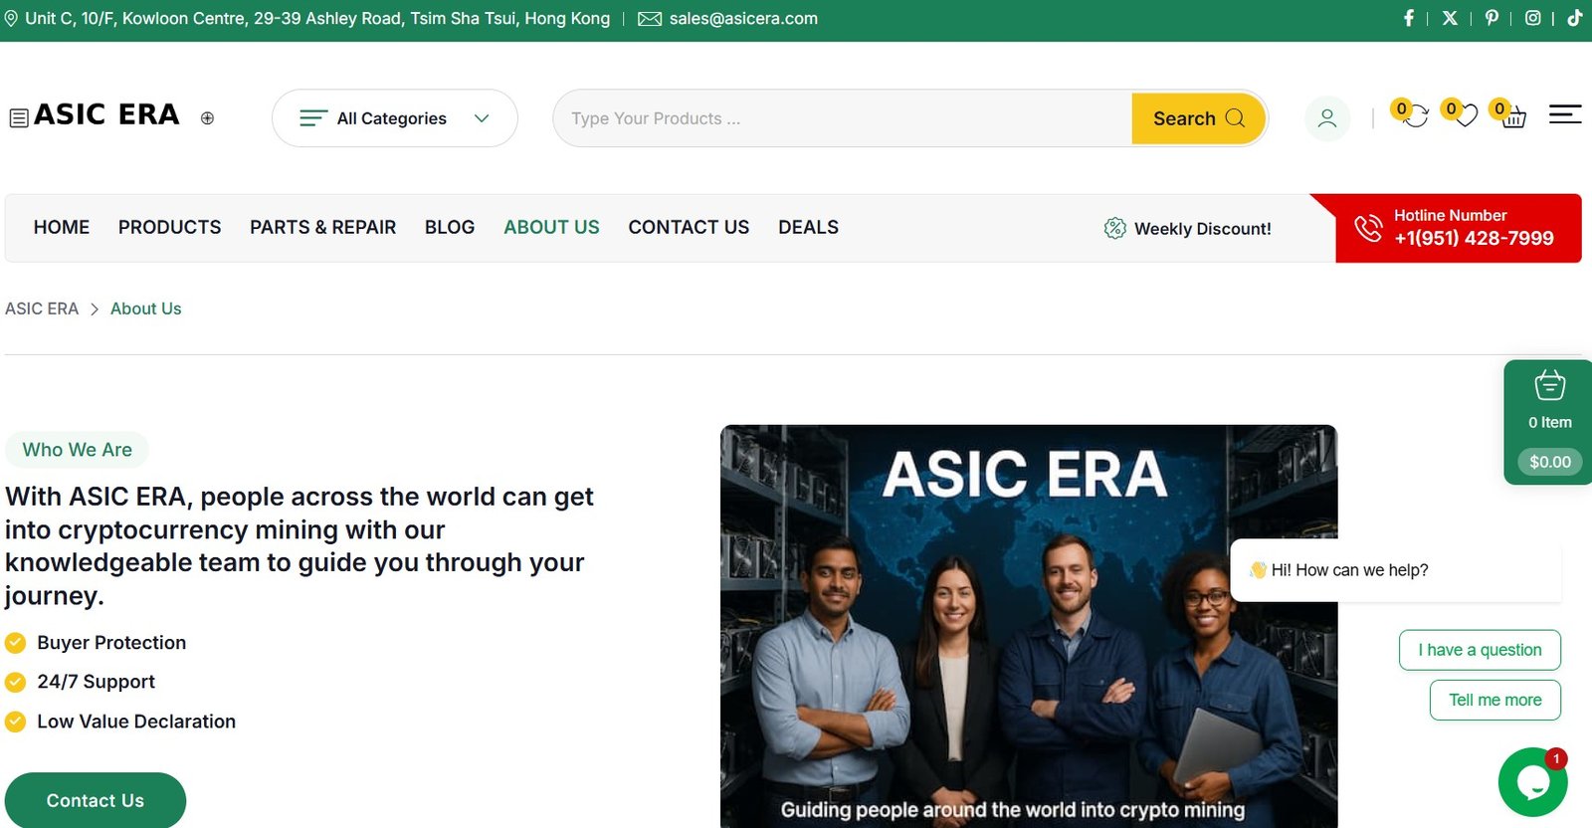Viewport: 1592px width, 828px height.
Task: Click the yellow Search button
Action: (1198, 118)
